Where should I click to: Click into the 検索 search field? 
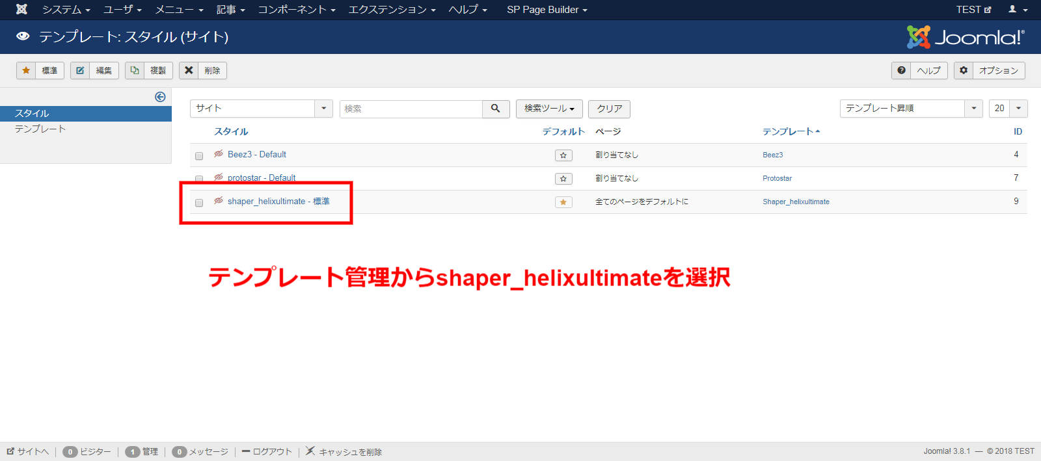[x=411, y=109]
